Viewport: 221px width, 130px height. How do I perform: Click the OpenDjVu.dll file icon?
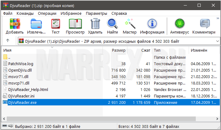point(5,70)
